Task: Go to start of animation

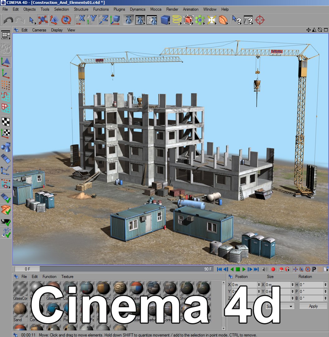Action: click(x=219, y=269)
